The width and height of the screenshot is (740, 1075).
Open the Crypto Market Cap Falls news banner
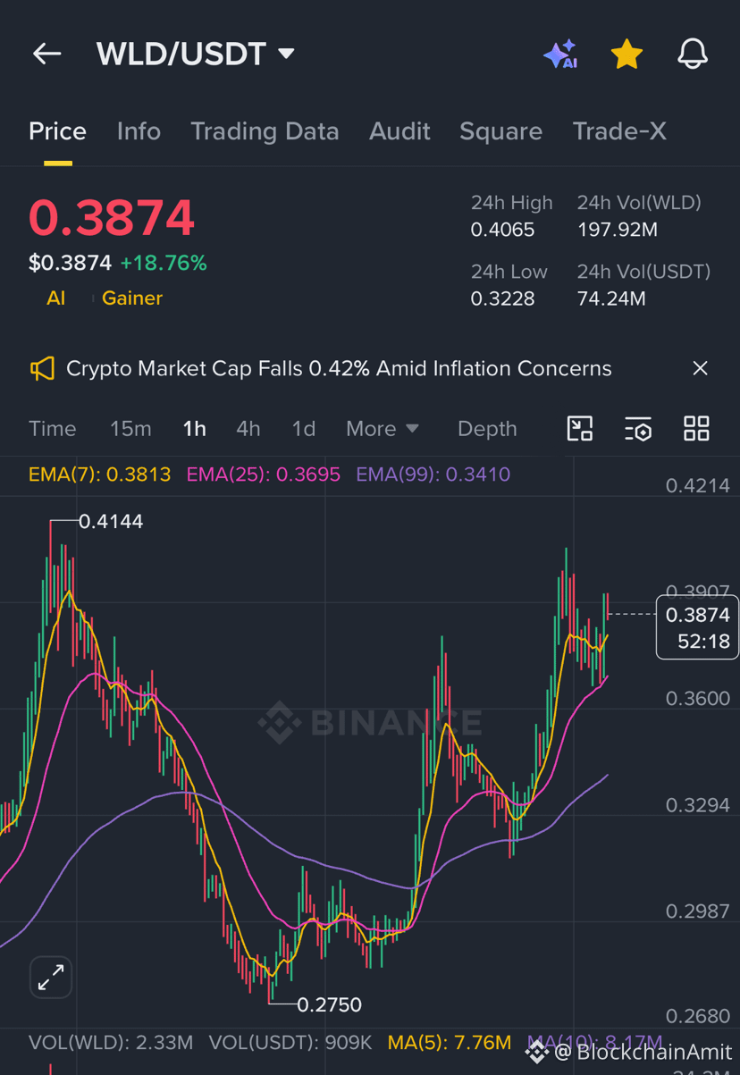click(x=339, y=368)
